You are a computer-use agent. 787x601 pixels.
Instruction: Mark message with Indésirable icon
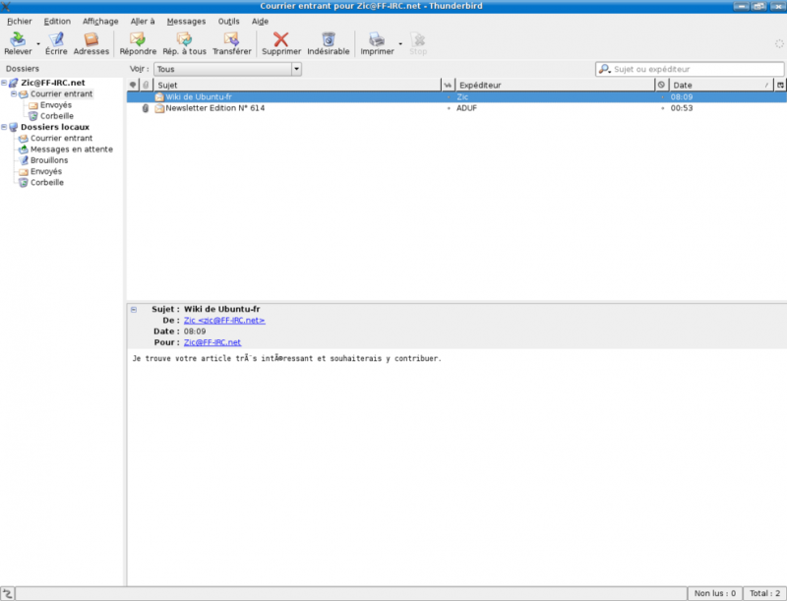pyautogui.click(x=328, y=40)
